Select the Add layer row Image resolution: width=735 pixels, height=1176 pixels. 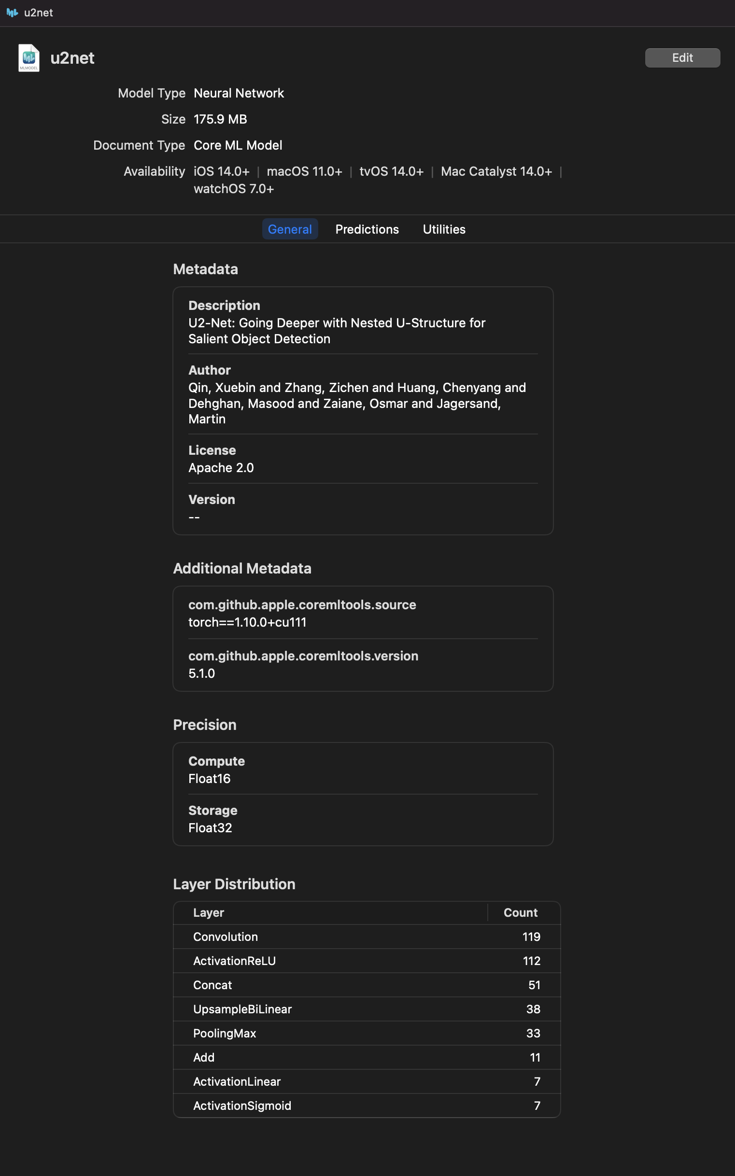click(x=367, y=1057)
